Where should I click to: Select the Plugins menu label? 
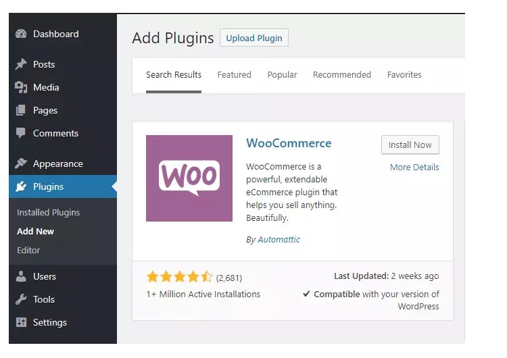click(48, 186)
